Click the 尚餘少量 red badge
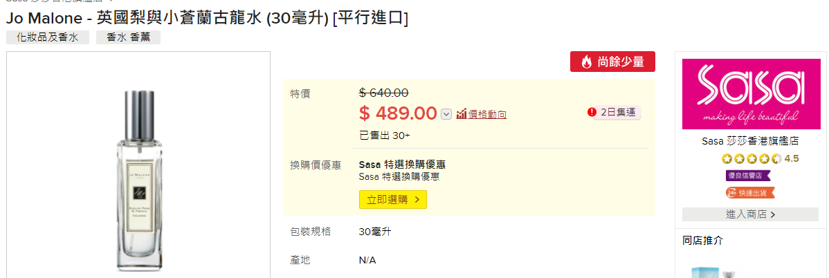The width and height of the screenshot is (829, 278). point(613,62)
